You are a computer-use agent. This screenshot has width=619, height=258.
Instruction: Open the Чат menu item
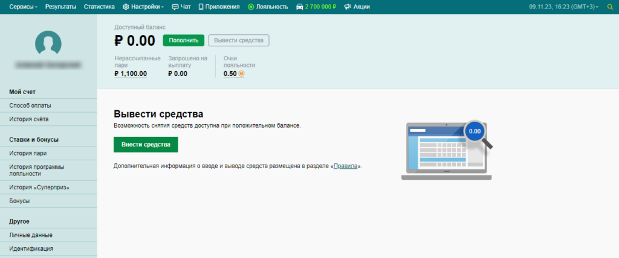coord(186,7)
